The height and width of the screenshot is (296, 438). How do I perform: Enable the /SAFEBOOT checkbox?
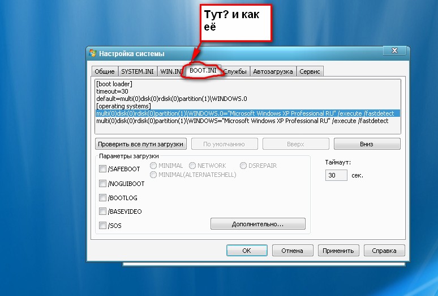click(102, 168)
